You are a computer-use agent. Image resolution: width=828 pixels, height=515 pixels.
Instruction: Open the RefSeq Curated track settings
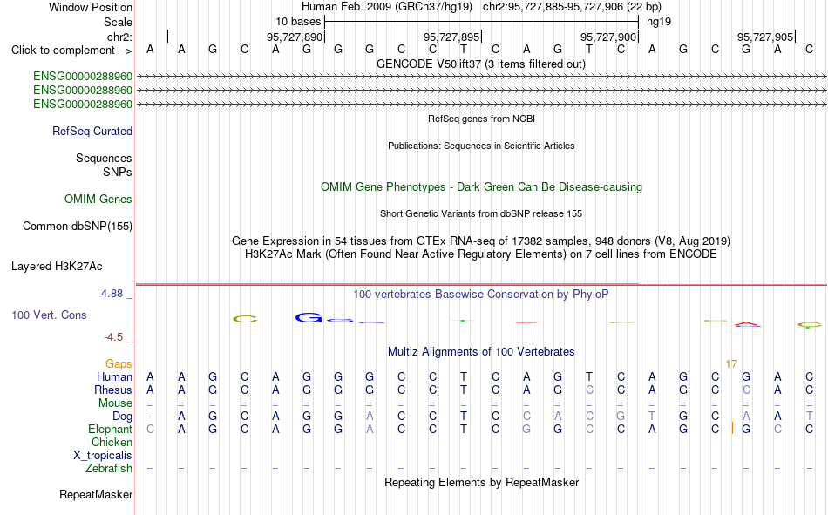[x=92, y=131]
